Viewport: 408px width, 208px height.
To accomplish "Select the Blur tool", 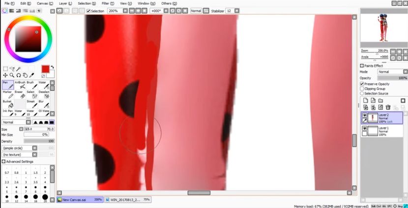I will point(44,104).
